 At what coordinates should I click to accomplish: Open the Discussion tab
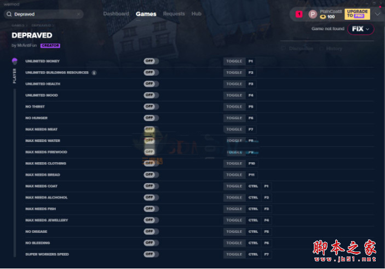(301, 49)
